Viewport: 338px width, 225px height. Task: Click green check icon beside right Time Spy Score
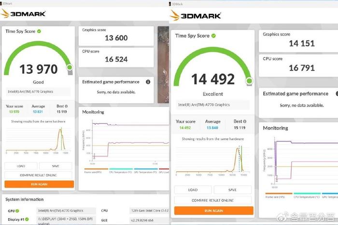coord(213,36)
